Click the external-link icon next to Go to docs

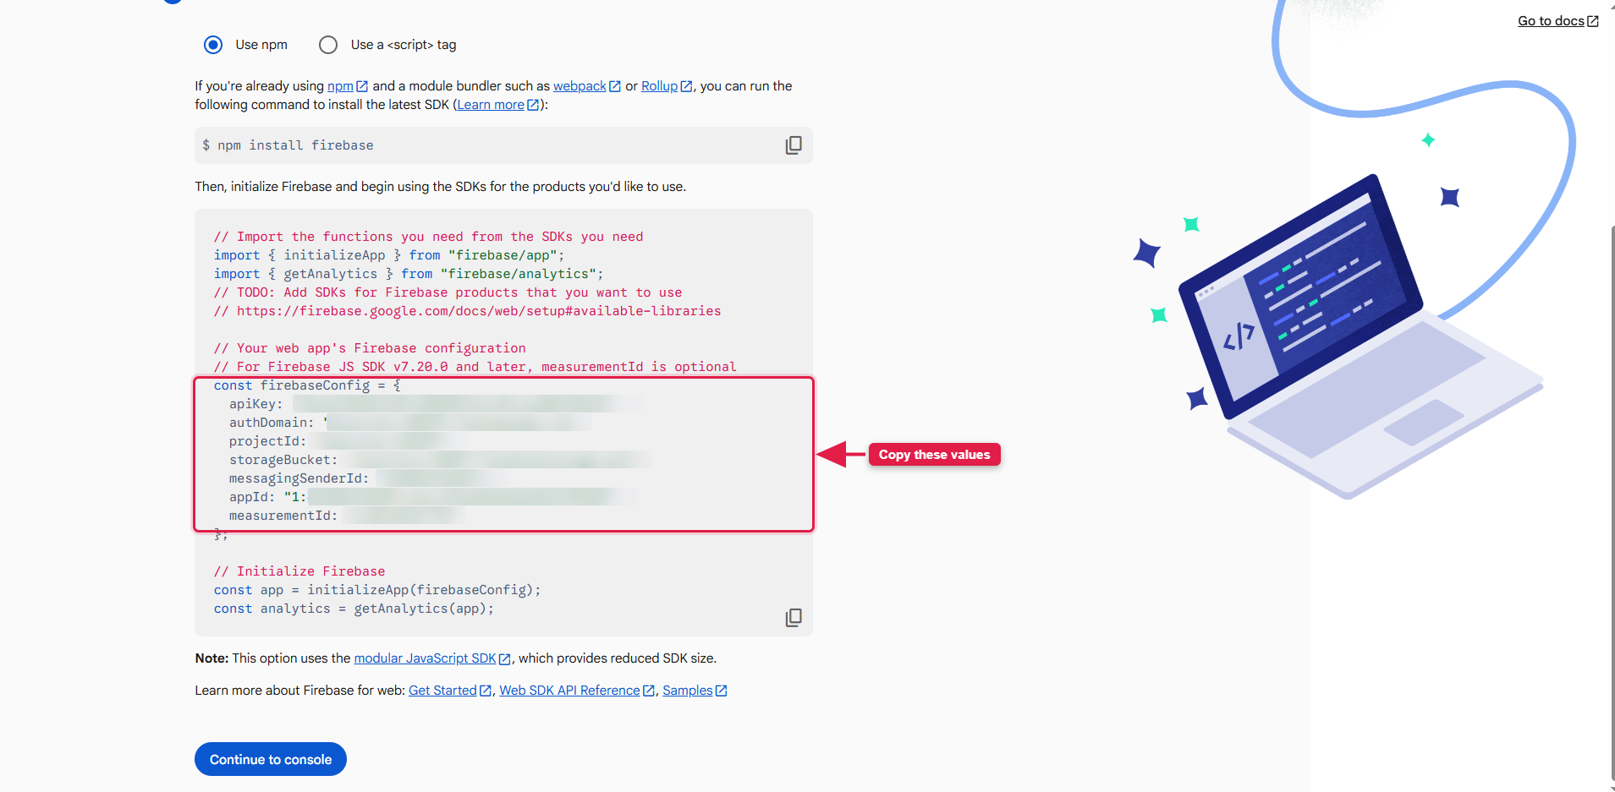[x=1593, y=21]
